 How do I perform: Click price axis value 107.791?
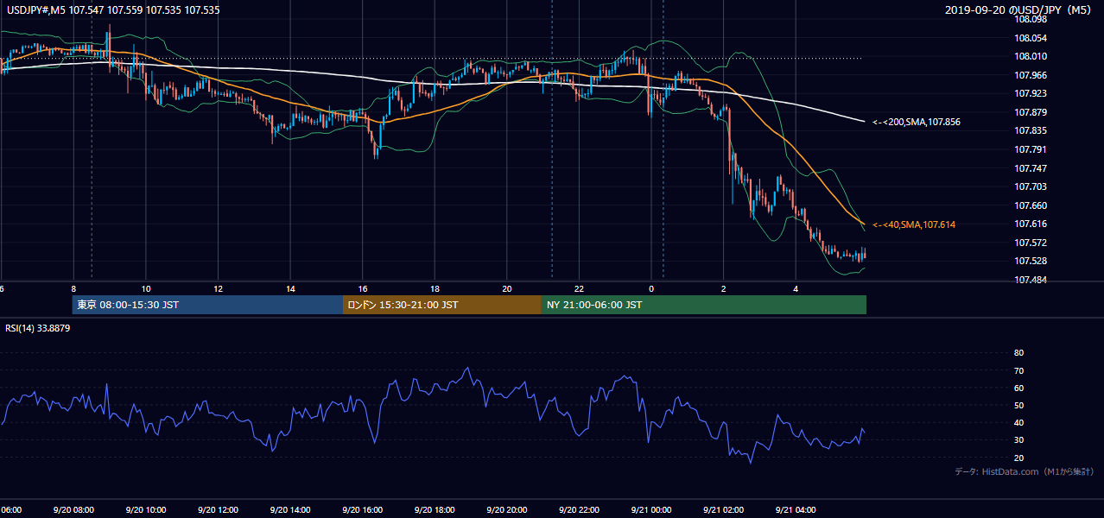point(1031,150)
